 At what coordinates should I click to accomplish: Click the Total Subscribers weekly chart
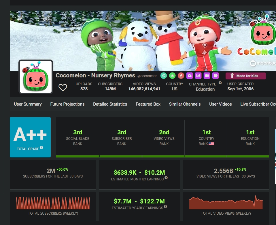click(x=53, y=203)
